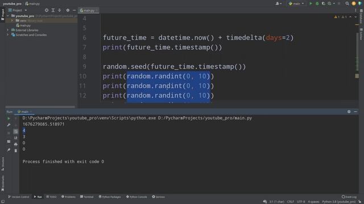Rerun main using Run panel green arrow
364x204 pixels.
tap(9, 118)
